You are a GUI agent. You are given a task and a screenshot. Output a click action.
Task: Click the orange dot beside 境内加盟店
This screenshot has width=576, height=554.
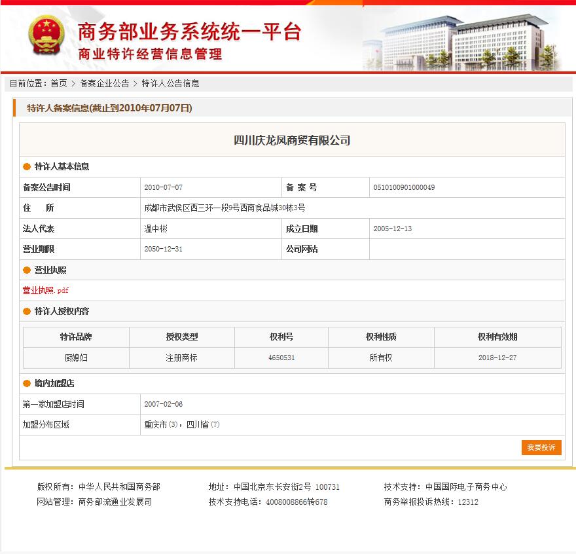[x=26, y=384]
